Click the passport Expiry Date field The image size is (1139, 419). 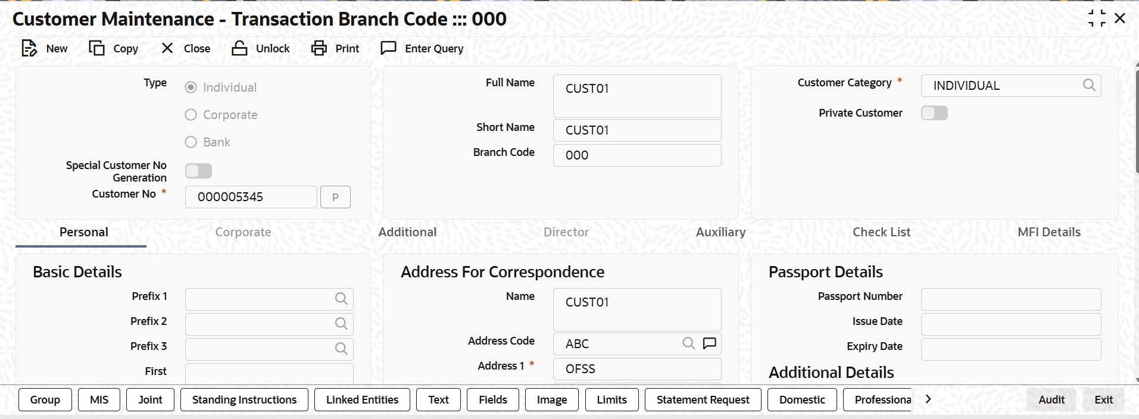[x=1011, y=349]
